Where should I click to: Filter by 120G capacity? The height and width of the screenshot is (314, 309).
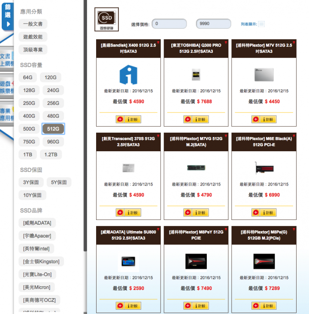point(51,77)
